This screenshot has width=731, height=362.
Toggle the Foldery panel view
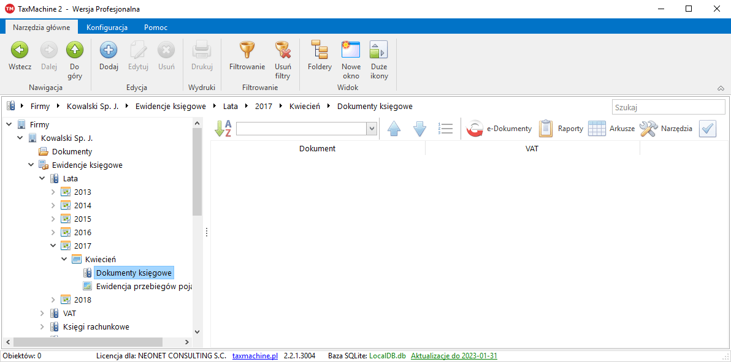click(x=320, y=51)
